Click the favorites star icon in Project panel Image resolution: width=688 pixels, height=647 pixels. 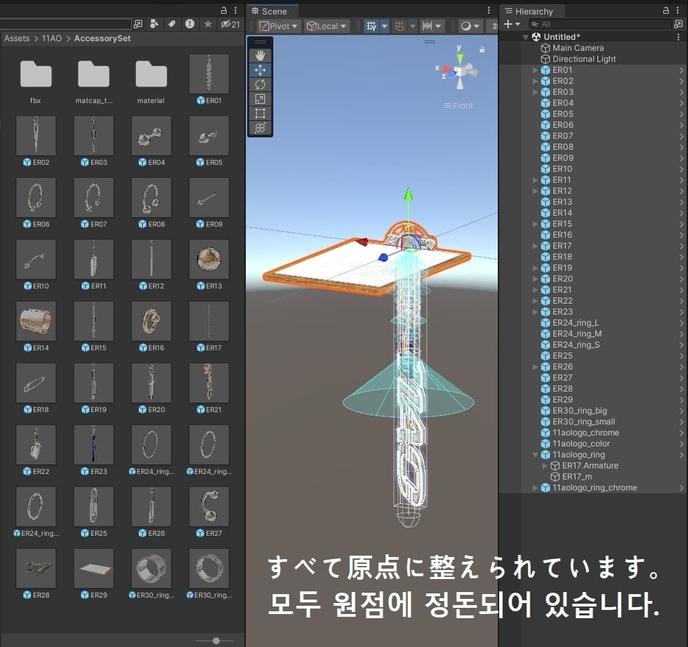click(x=208, y=24)
